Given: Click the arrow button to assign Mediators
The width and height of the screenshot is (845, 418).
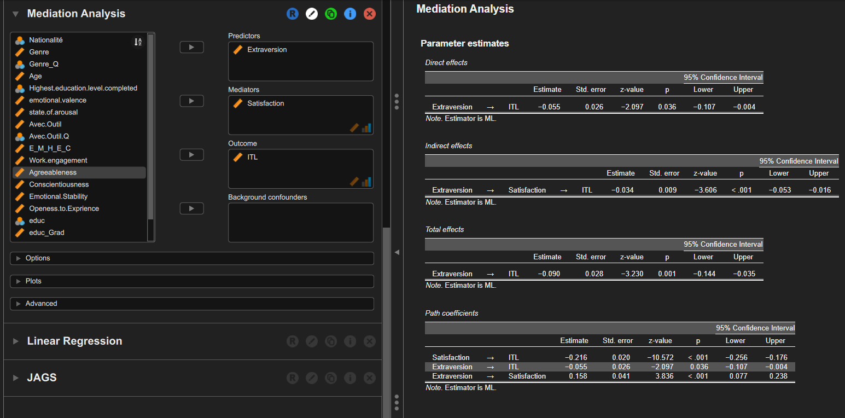Looking at the screenshot, I should [191, 101].
